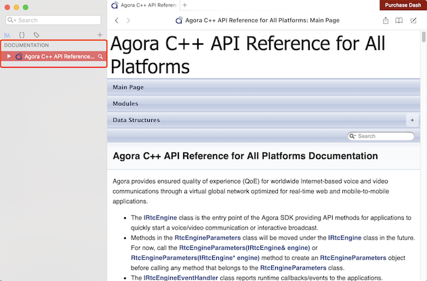This screenshot has height=281, width=427.
Task: Click the Dash sidebar search field
Action: (x=54, y=20)
